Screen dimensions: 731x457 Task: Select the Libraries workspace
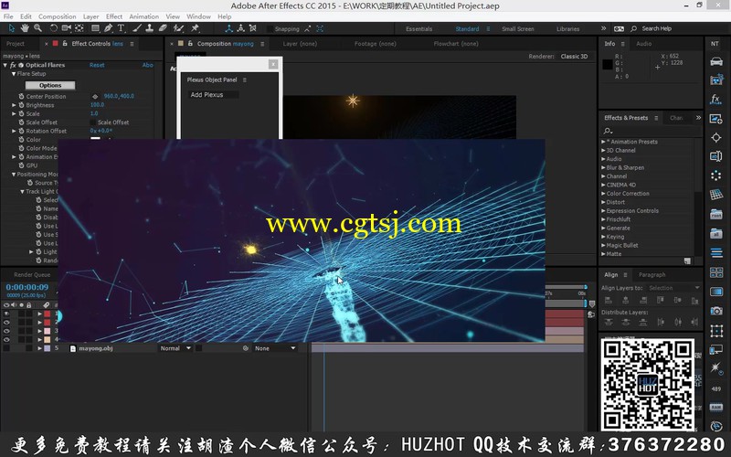[567, 29]
